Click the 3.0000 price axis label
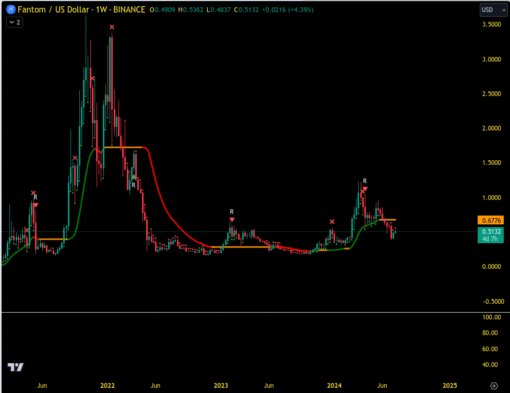 tap(491, 59)
